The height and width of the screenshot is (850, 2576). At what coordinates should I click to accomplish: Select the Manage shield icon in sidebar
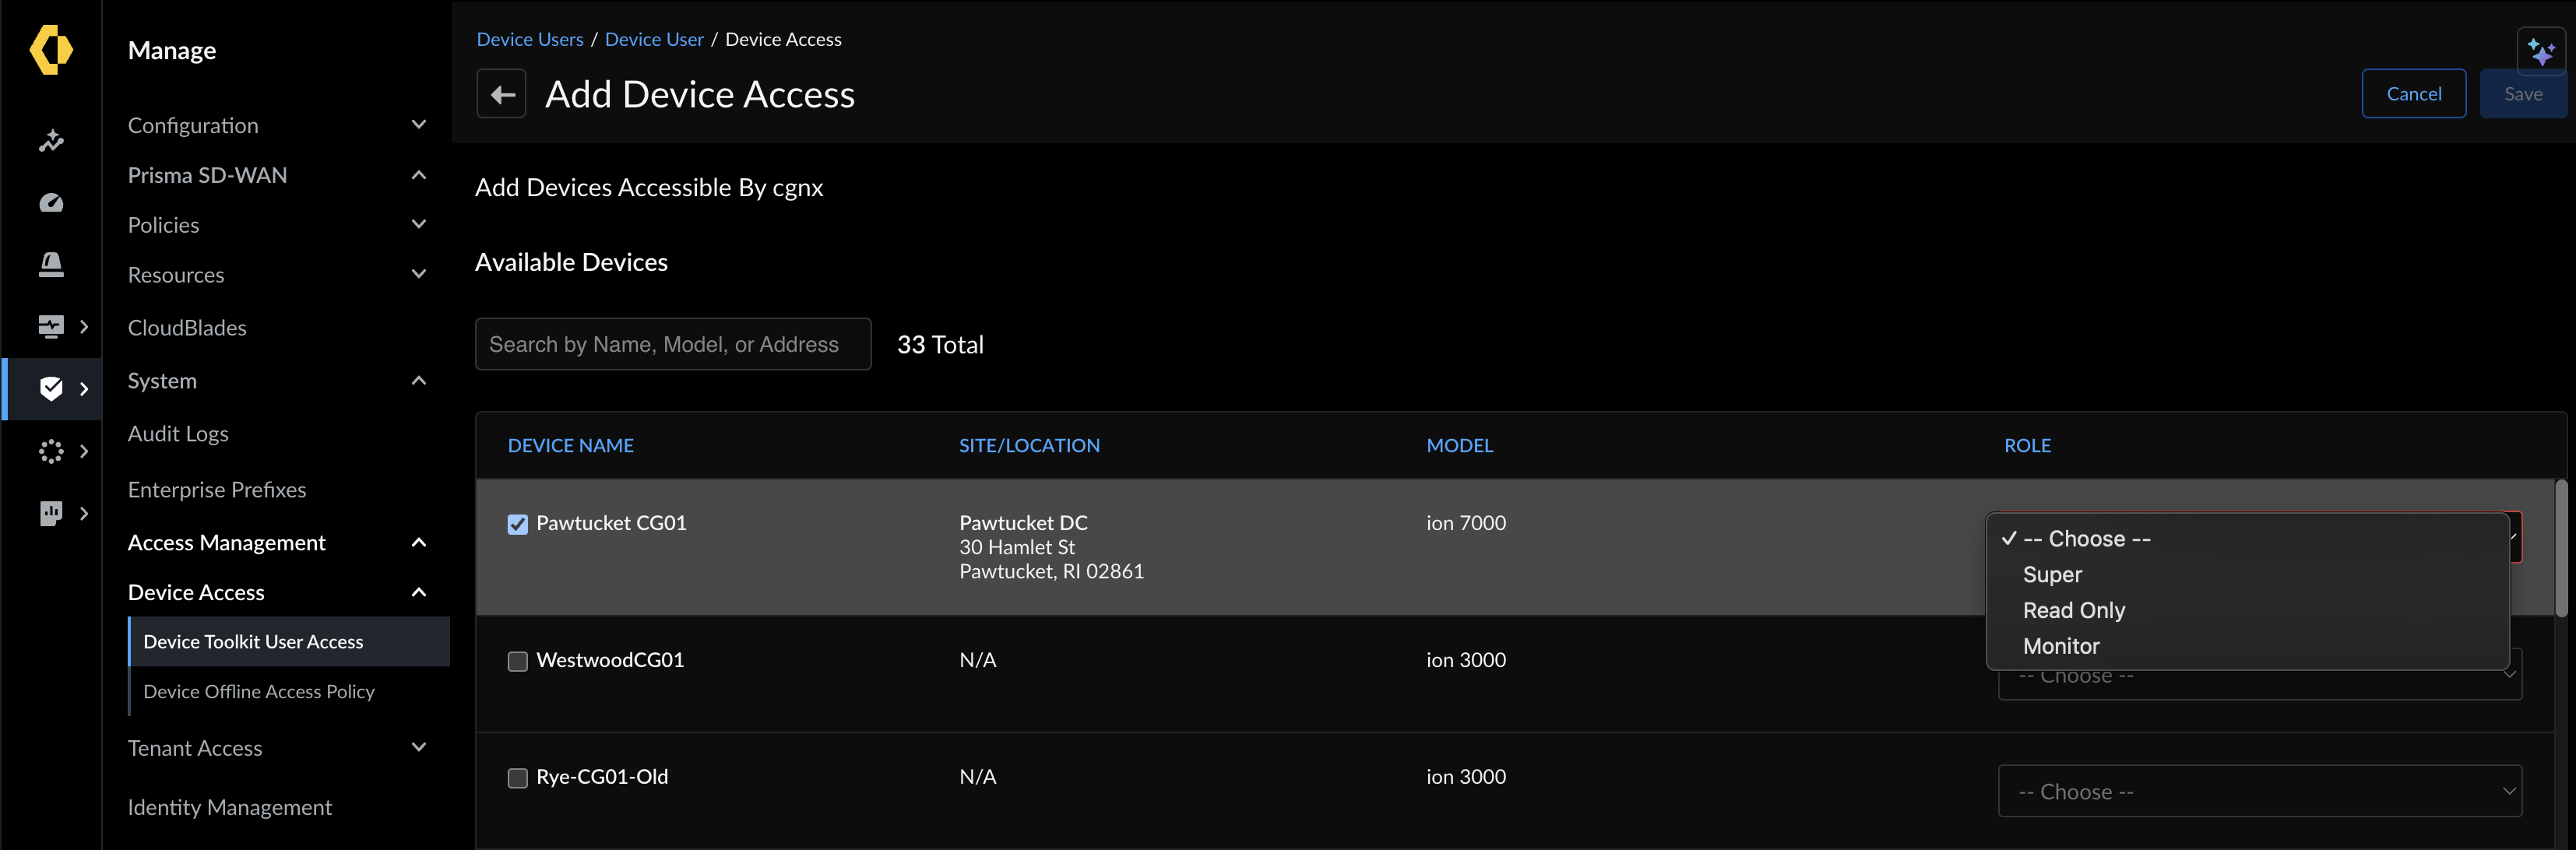click(50, 388)
